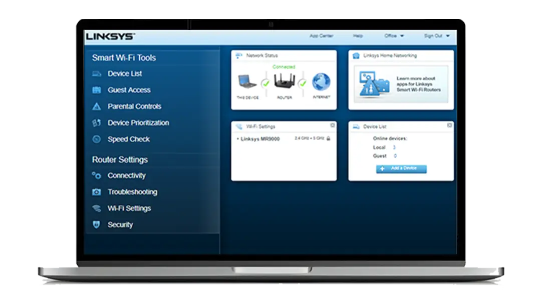Click the Security shield icon
542x304 pixels.
(x=97, y=224)
